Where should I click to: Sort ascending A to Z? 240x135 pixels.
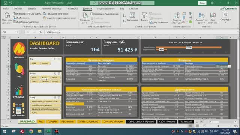(124, 15)
